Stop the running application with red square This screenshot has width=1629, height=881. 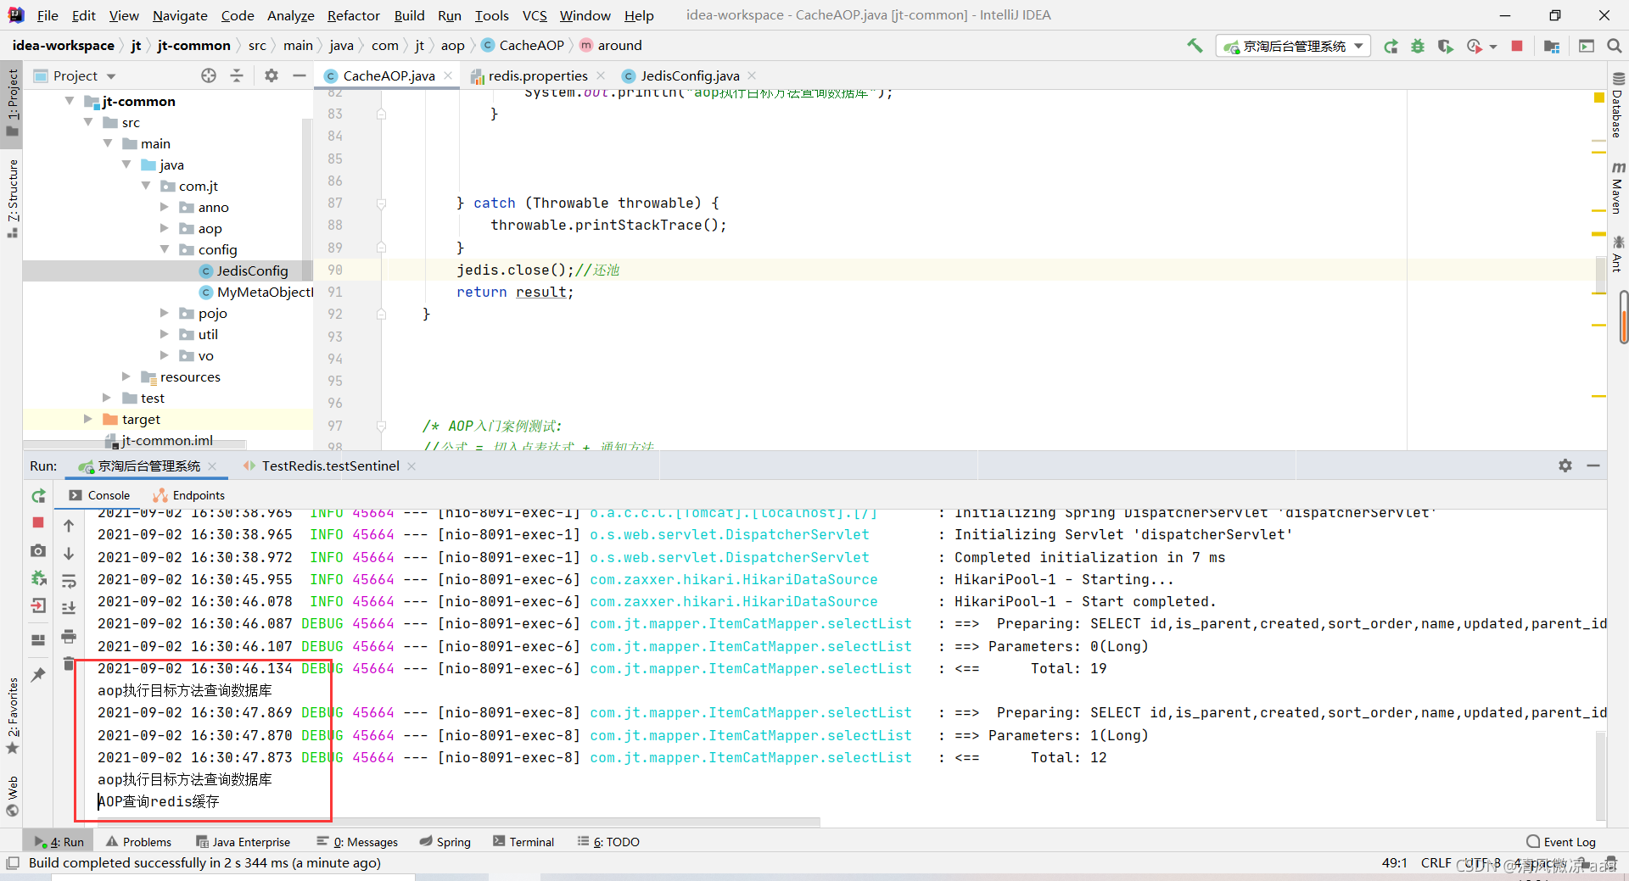1517,46
